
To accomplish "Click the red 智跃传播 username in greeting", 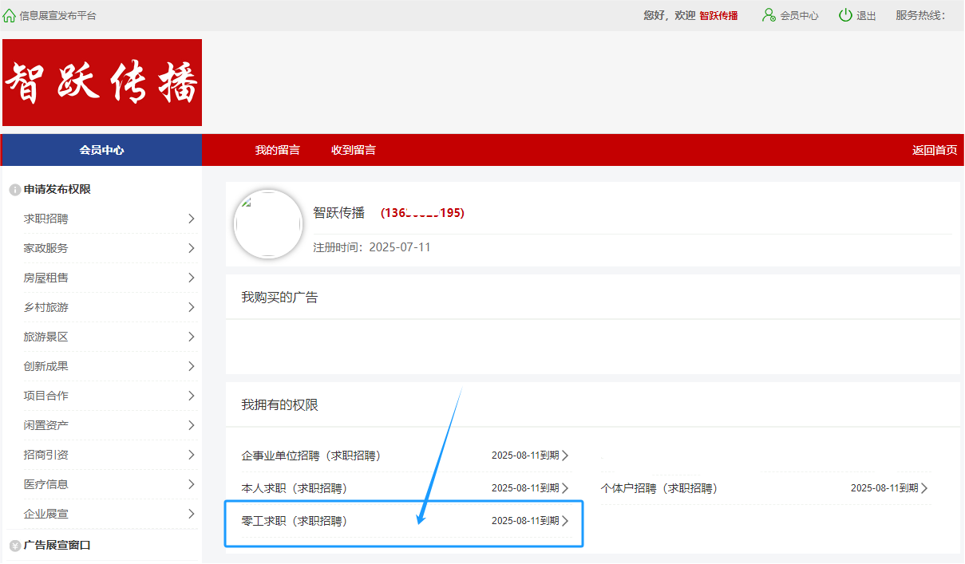I will (718, 16).
